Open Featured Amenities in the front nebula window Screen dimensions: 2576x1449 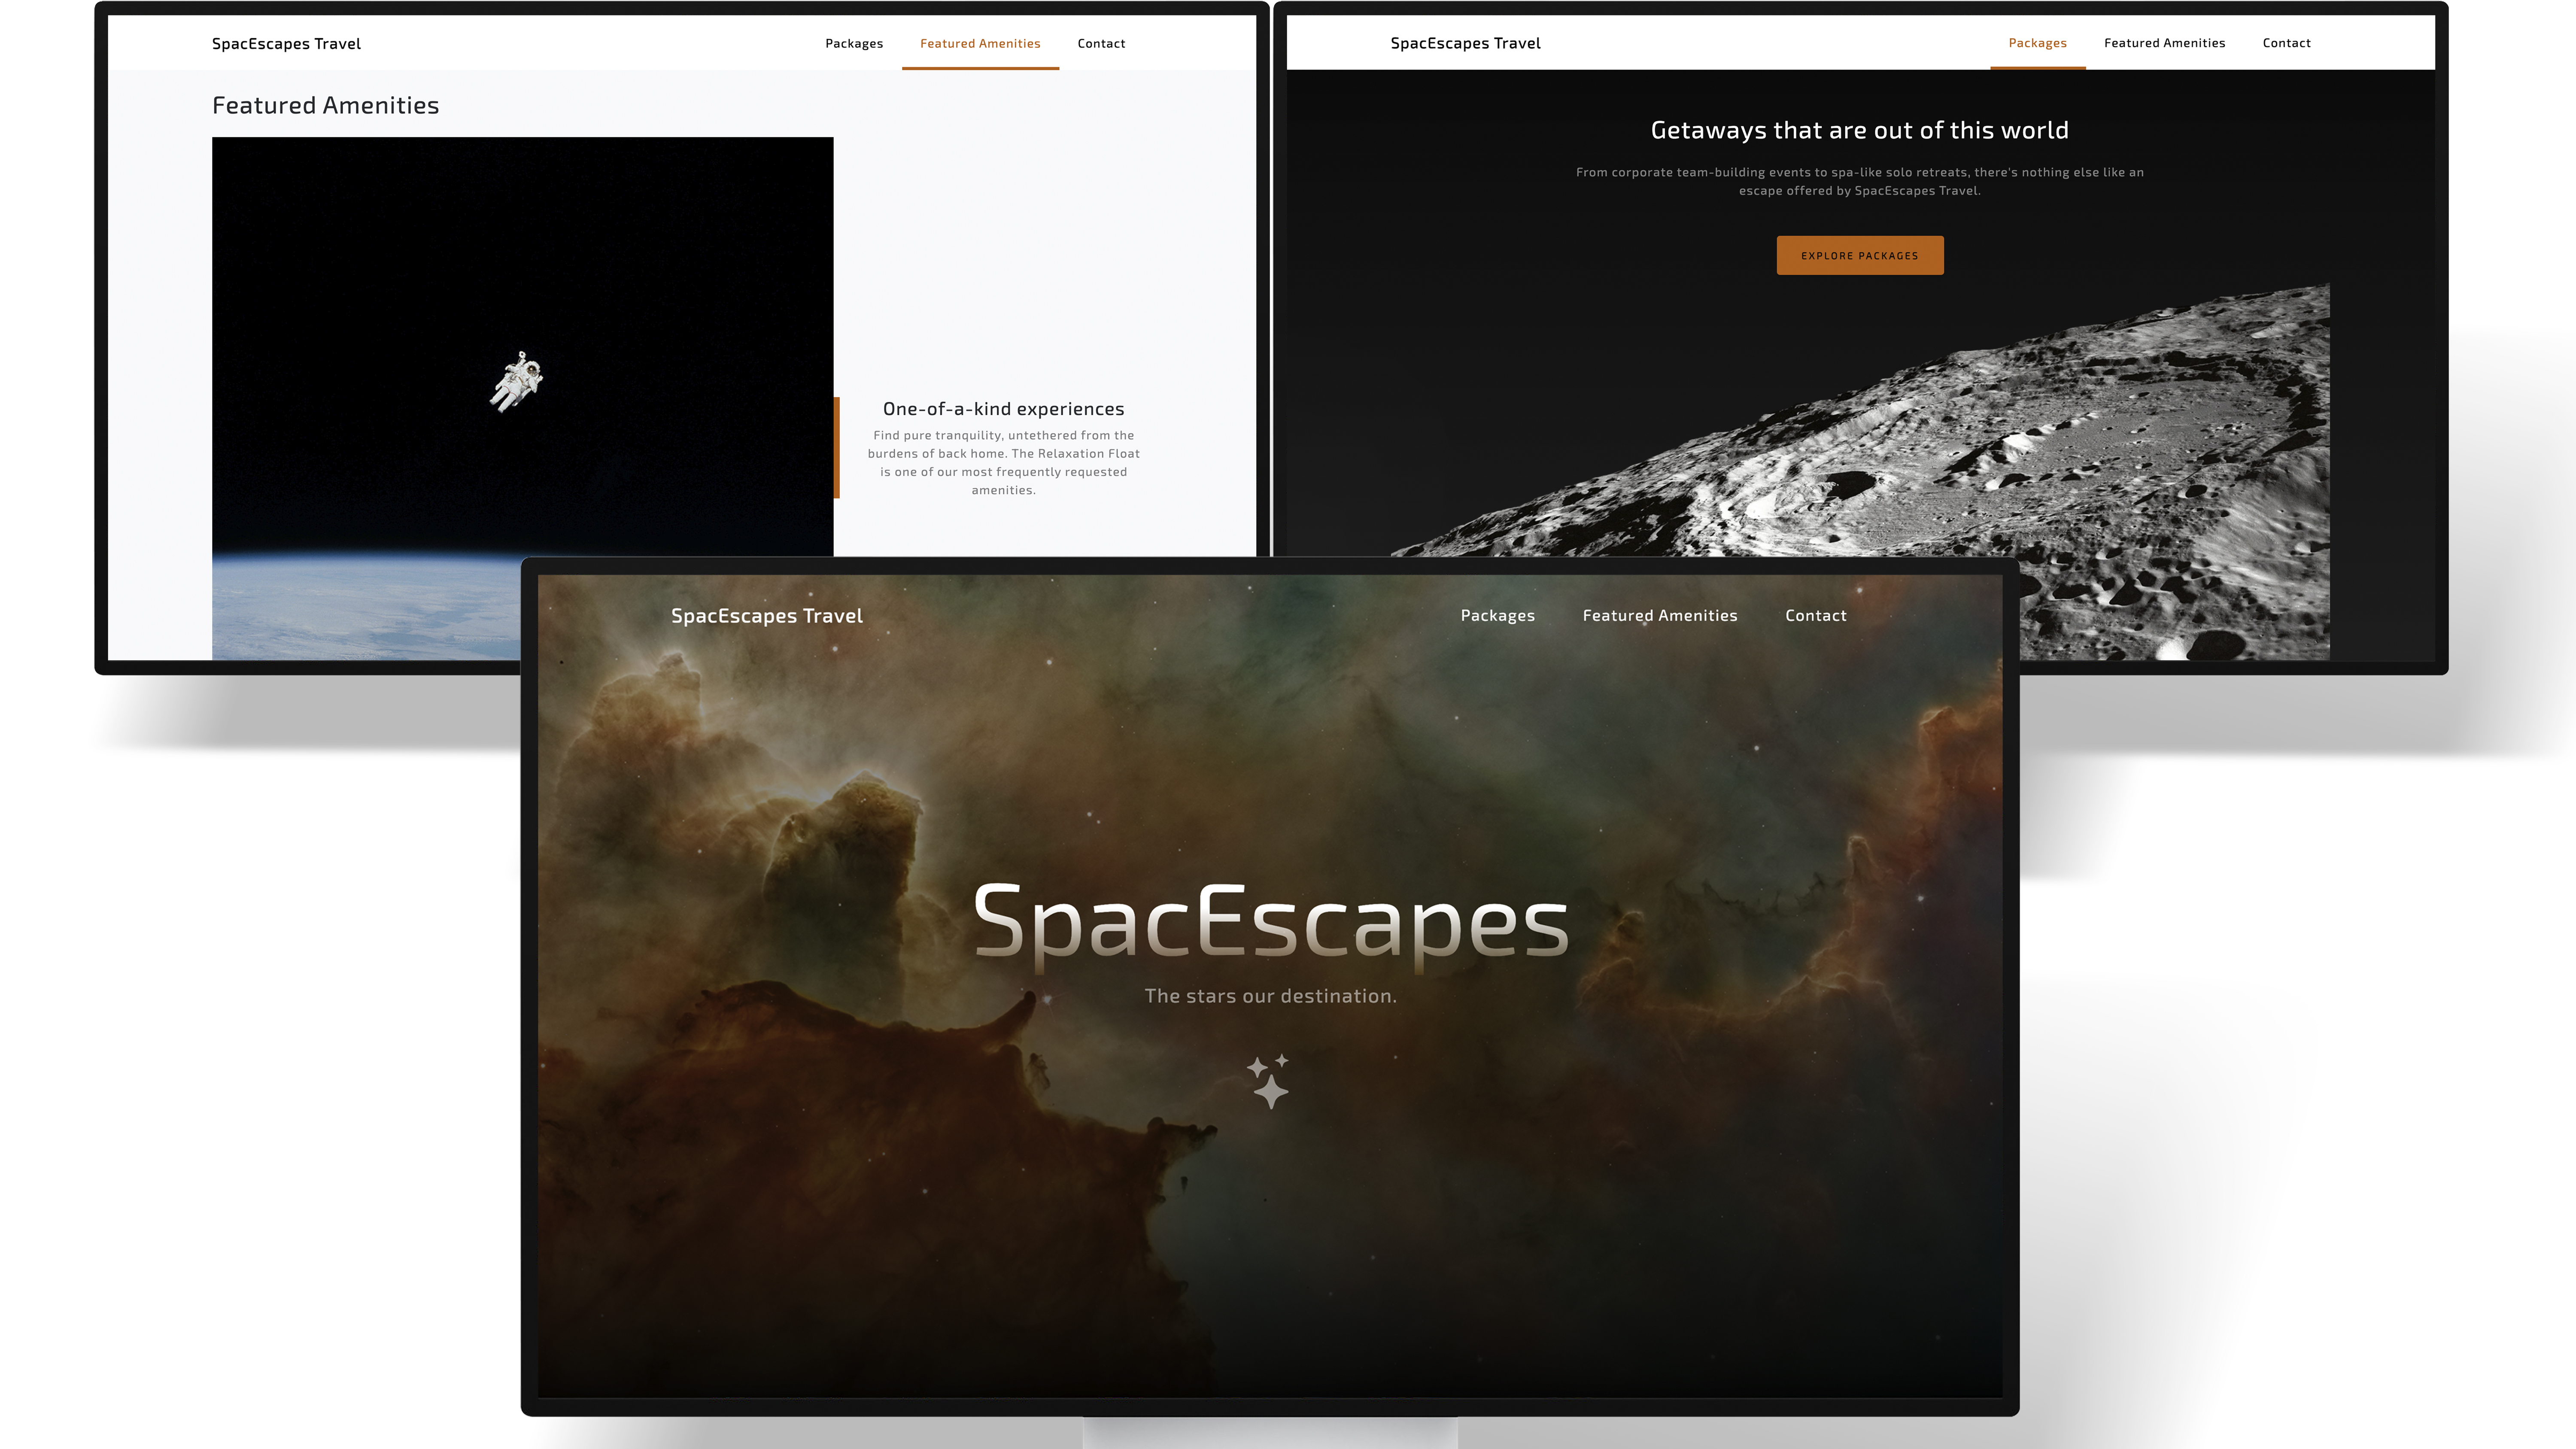1660,616
